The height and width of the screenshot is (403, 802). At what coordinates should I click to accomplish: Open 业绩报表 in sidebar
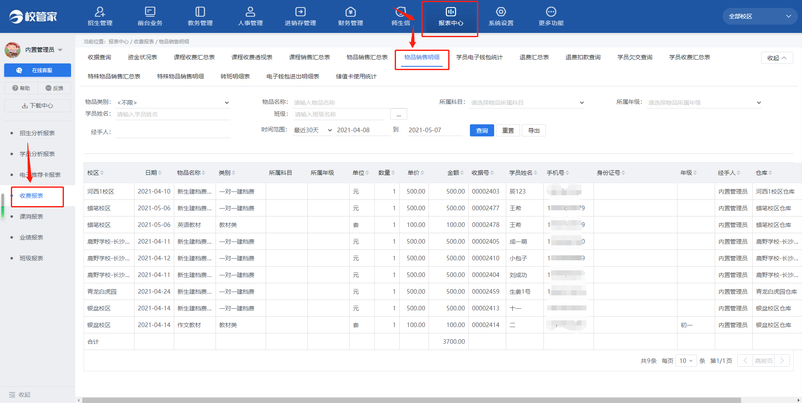pyautogui.click(x=31, y=237)
